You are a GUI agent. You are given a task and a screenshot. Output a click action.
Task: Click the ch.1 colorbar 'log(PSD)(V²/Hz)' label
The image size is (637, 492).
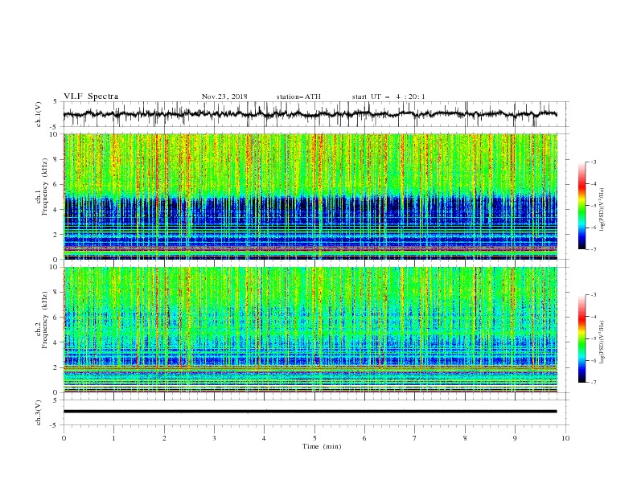[x=602, y=210]
